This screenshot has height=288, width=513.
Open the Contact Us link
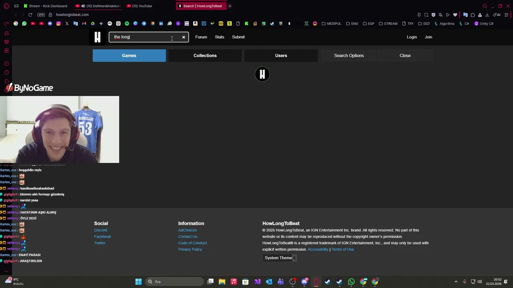[188, 236]
